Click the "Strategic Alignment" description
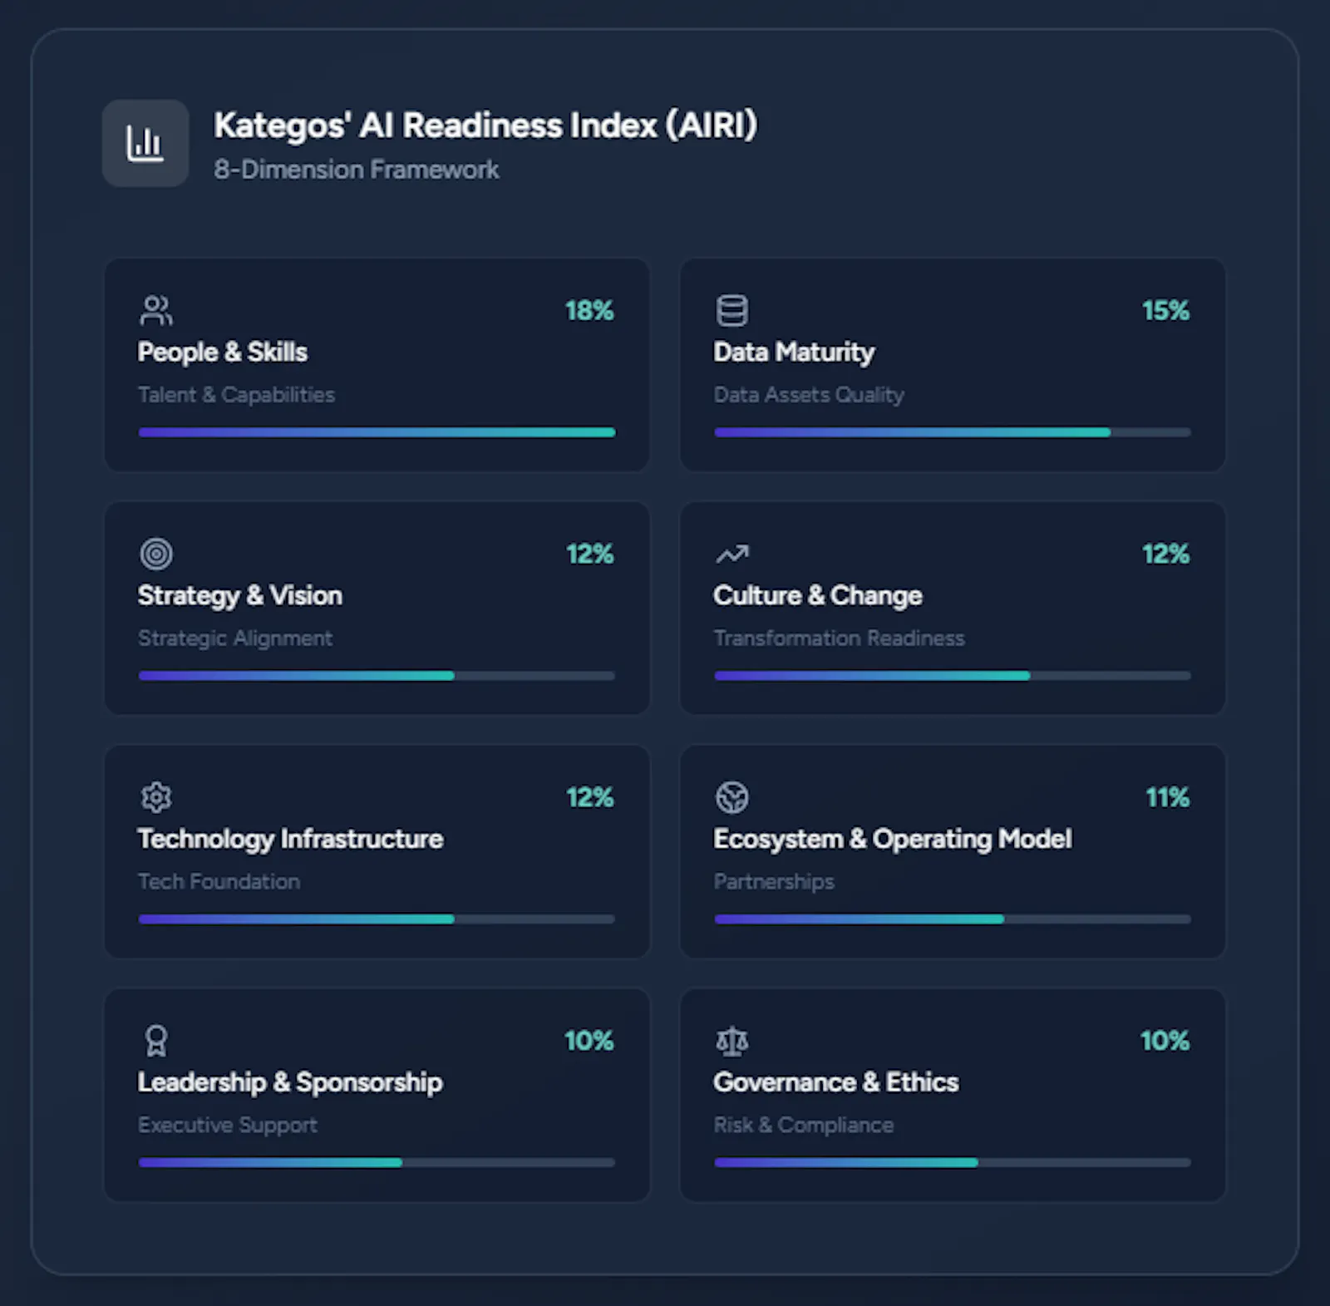 pos(235,638)
